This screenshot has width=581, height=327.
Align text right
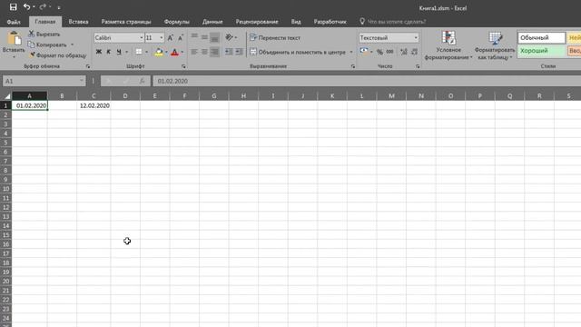click(x=214, y=52)
